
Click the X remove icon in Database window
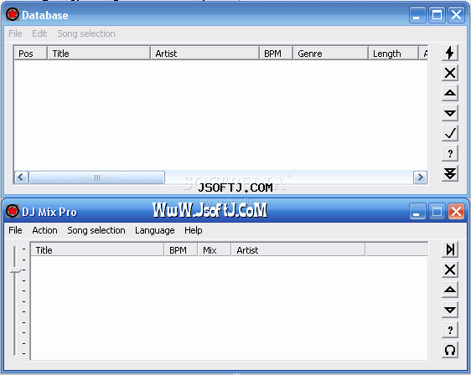point(450,73)
